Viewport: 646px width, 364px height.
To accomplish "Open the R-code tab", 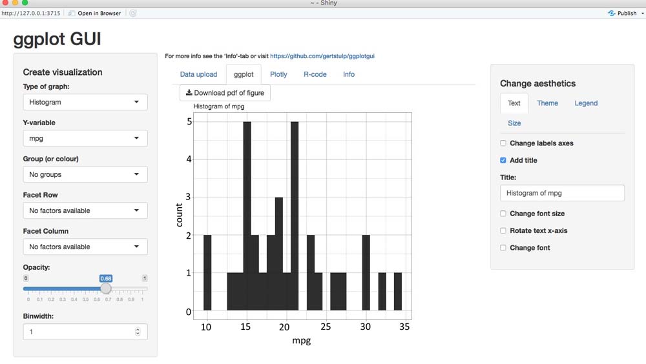I will coord(315,74).
